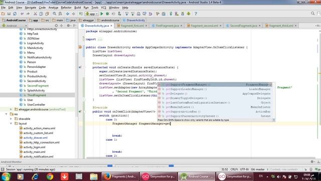
Task: Switch to the SecondFragment.java tab
Action: pos(243,26)
